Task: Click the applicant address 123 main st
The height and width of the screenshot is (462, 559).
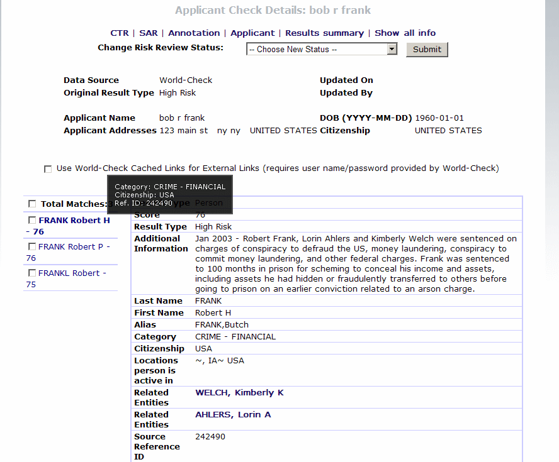Action: point(184,131)
